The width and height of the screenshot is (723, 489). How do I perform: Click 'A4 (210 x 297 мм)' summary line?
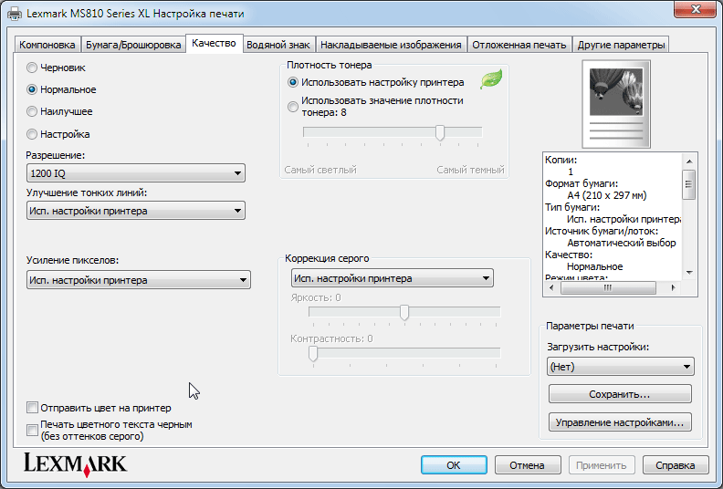click(607, 195)
